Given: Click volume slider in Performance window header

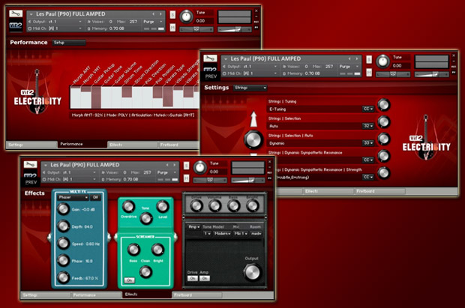Looking at the screenshot, I should (234, 29).
